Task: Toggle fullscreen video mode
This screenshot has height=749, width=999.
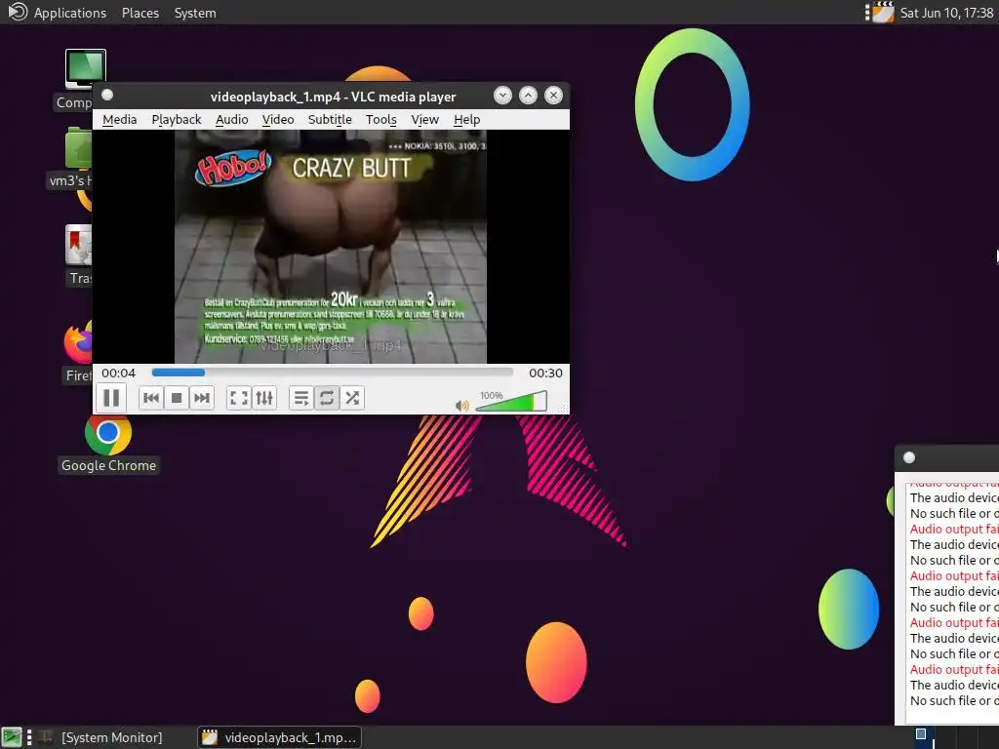Action: click(238, 398)
